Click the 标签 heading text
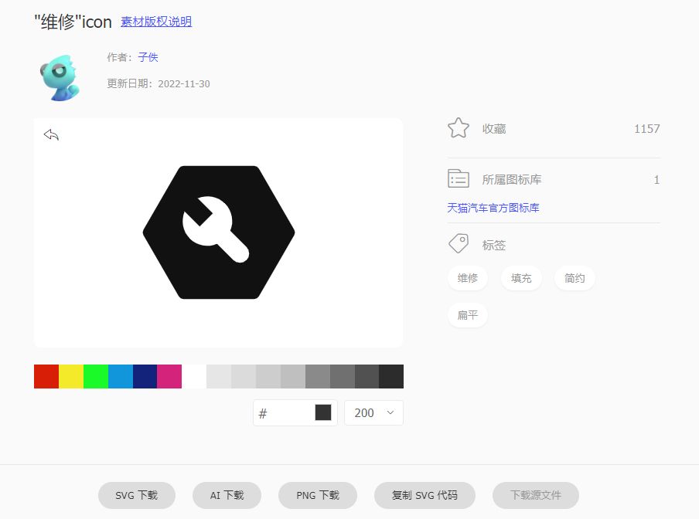The height and width of the screenshot is (519, 699). tap(494, 246)
